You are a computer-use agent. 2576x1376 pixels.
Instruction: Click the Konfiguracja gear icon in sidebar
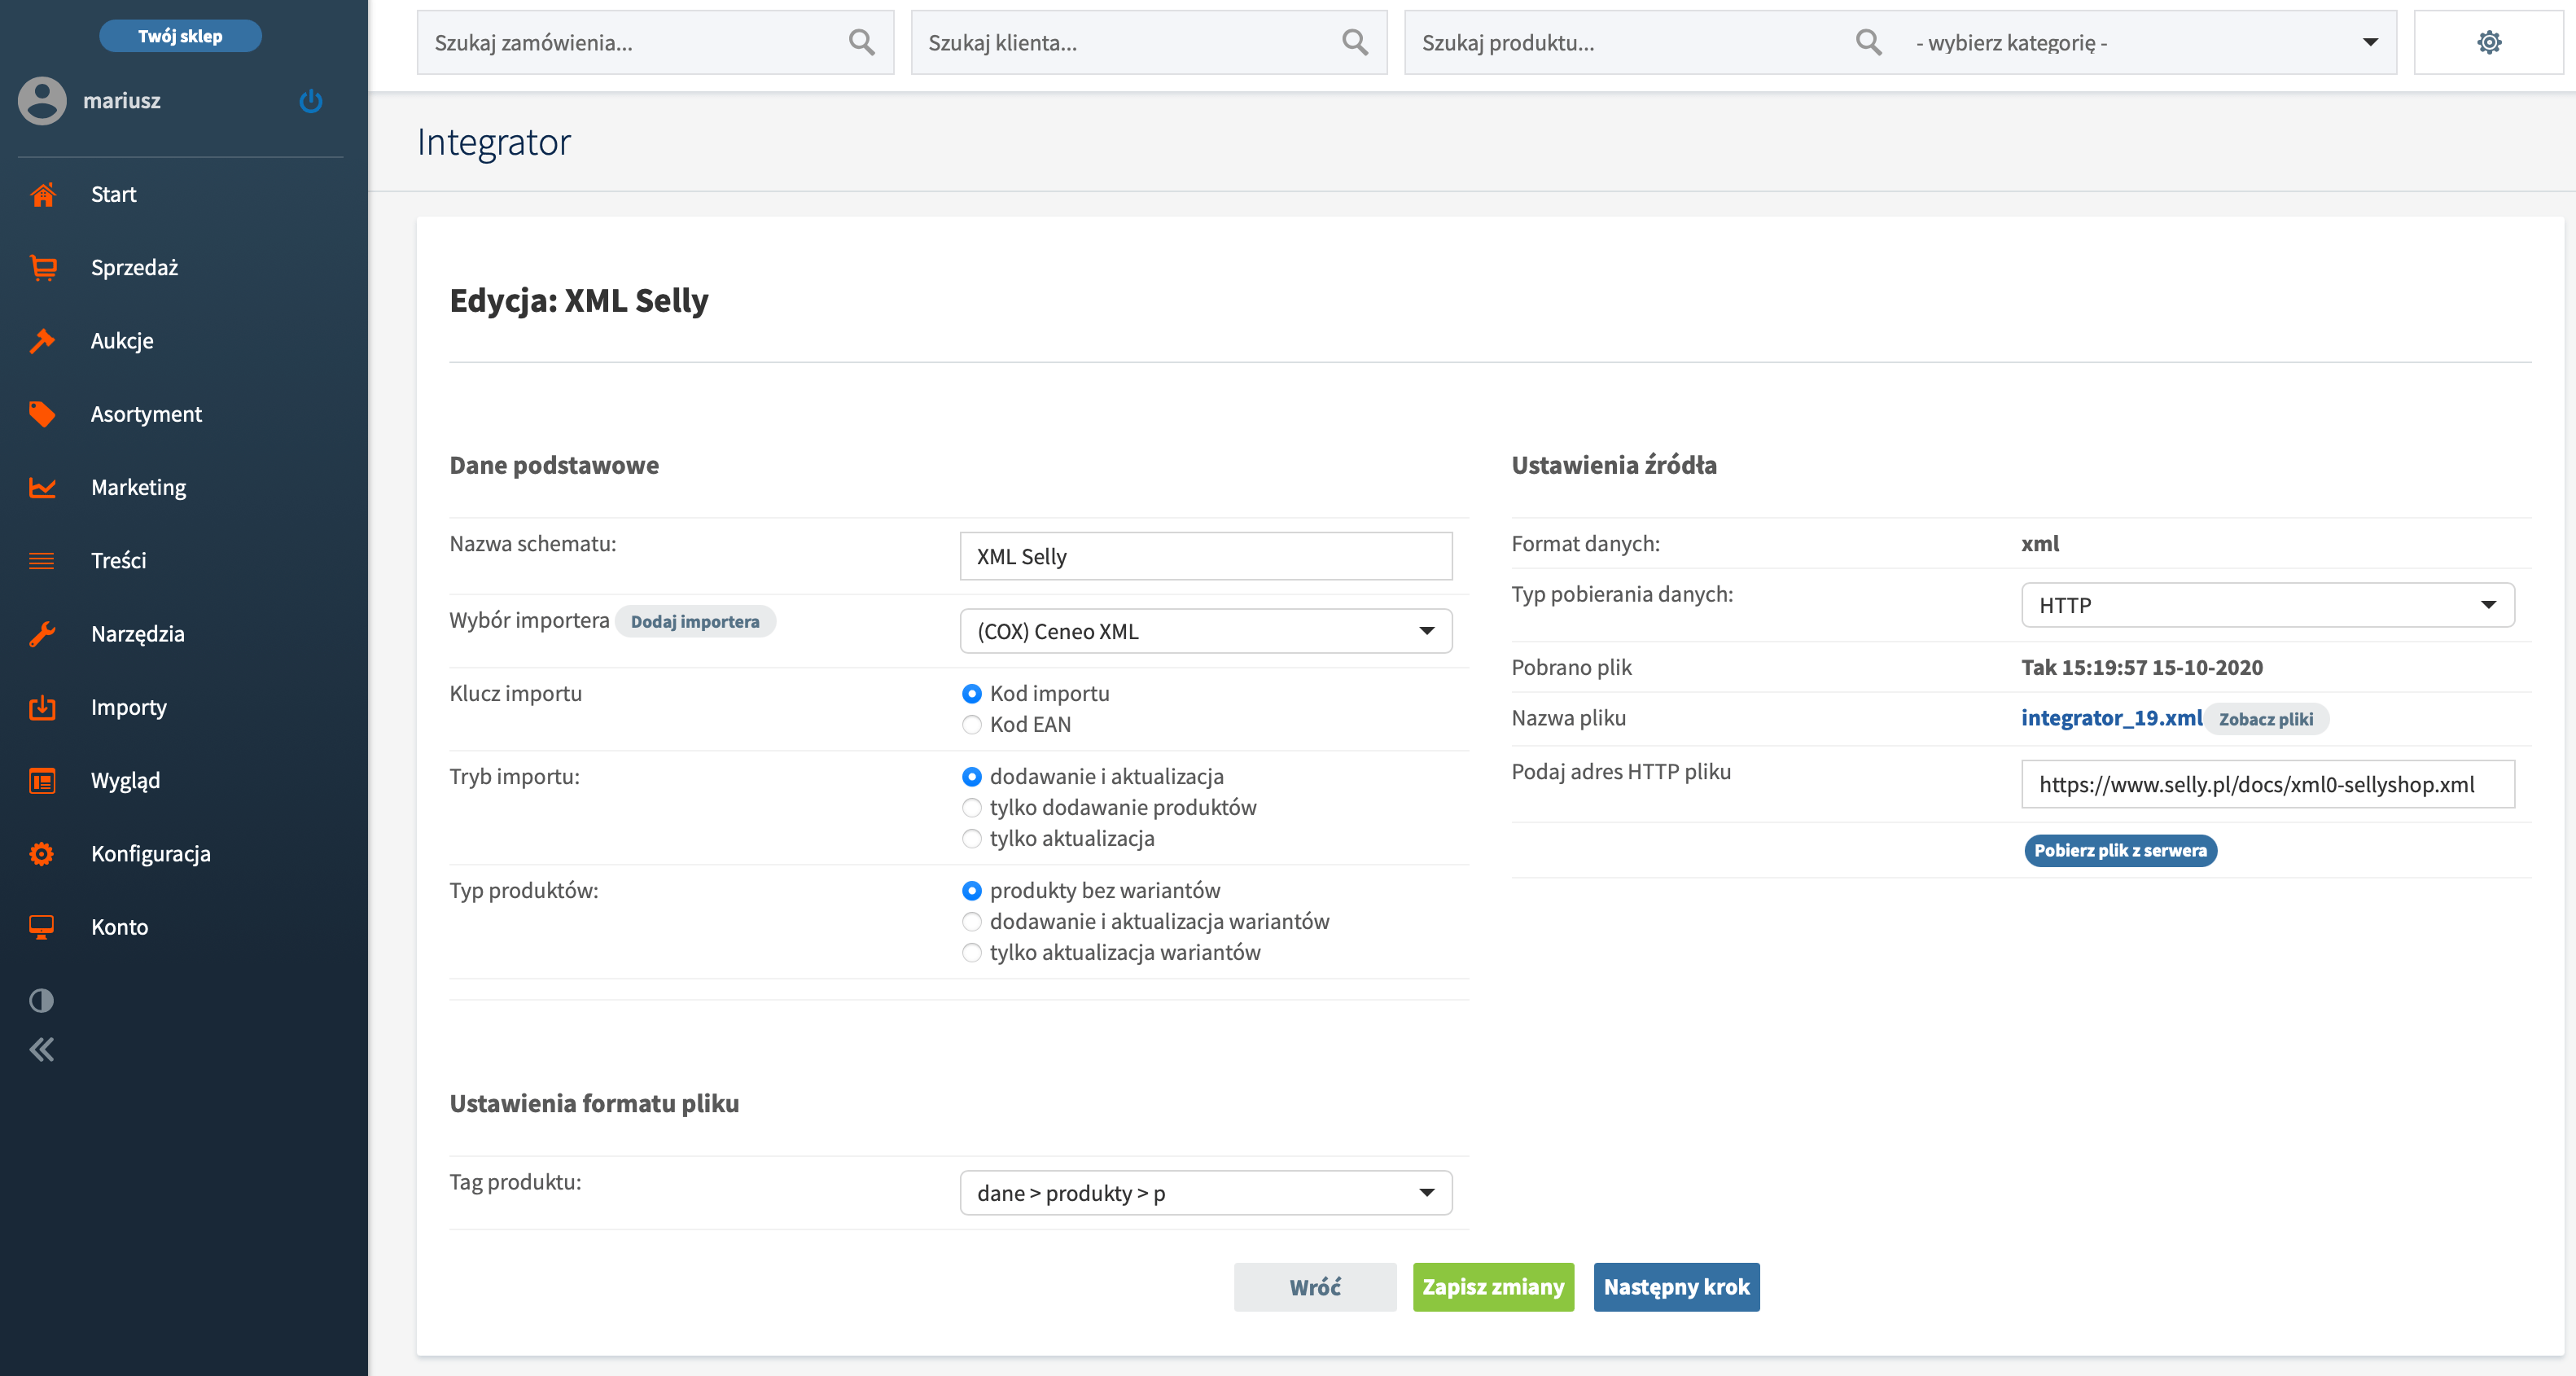(x=42, y=854)
